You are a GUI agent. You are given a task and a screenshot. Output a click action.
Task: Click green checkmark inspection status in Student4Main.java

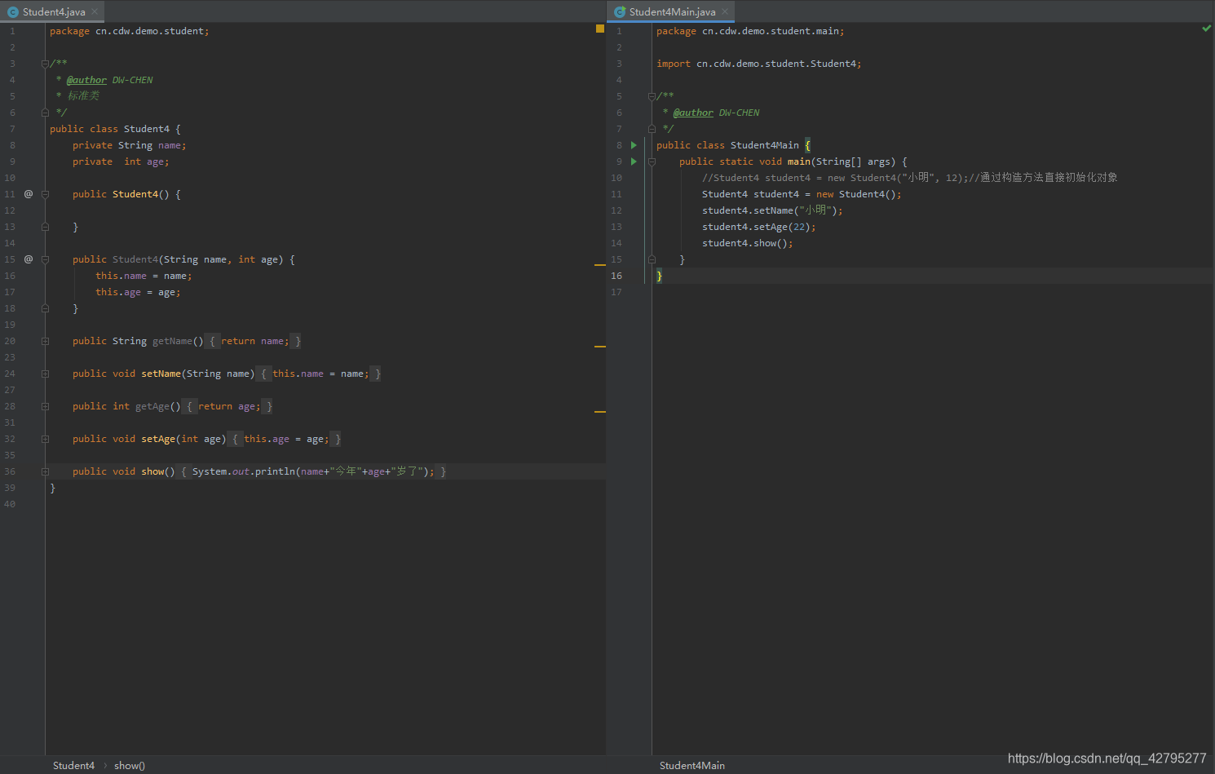[x=1206, y=29]
